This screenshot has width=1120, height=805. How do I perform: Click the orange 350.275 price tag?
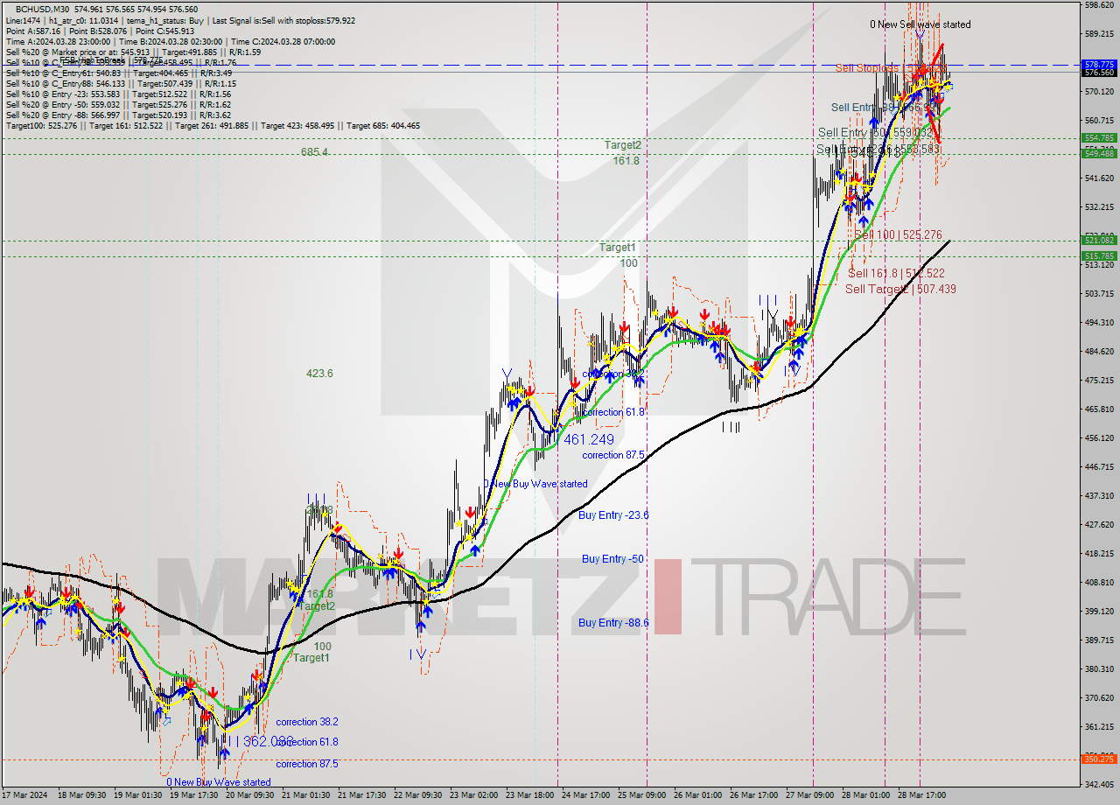tap(1100, 759)
